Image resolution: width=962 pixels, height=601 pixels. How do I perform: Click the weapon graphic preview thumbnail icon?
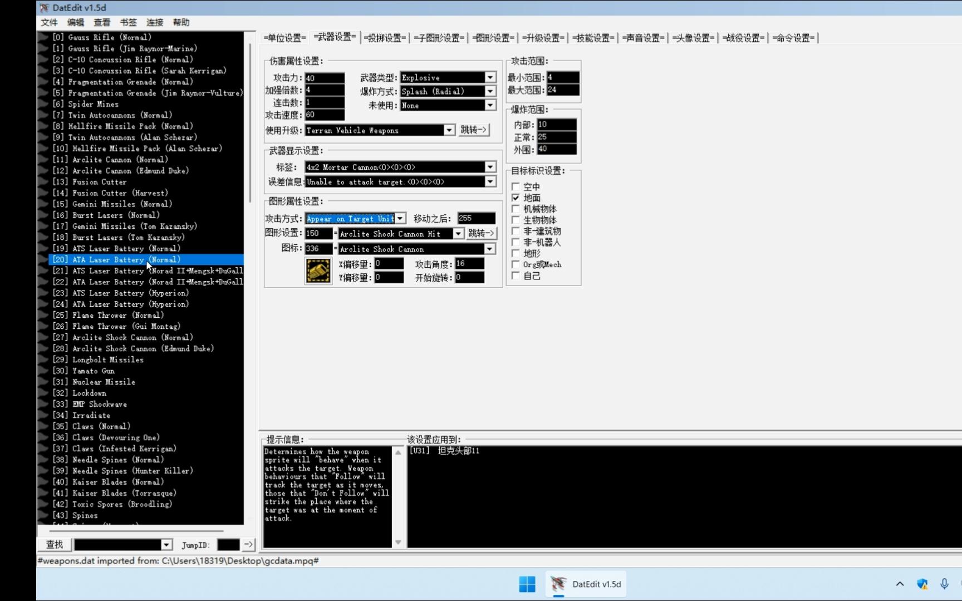(318, 270)
